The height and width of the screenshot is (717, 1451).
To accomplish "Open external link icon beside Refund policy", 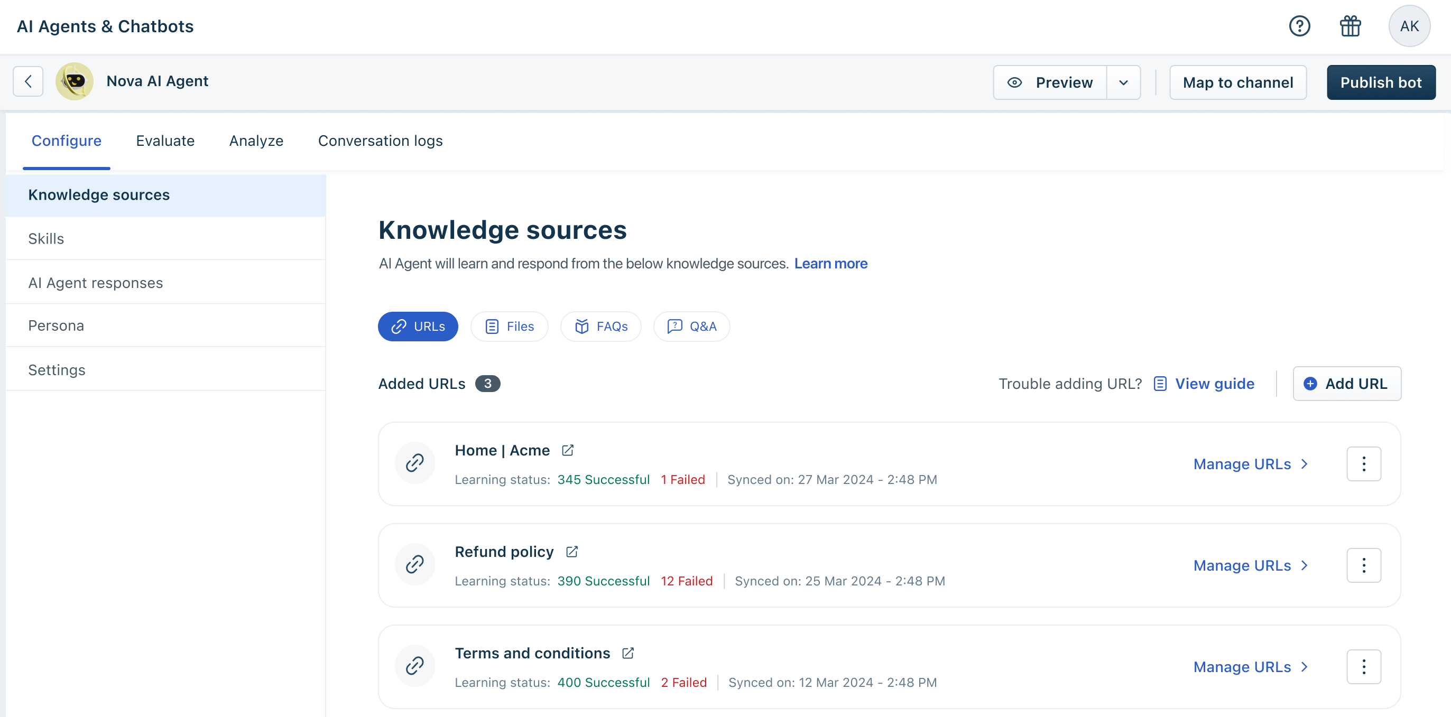I will tap(572, 552).
